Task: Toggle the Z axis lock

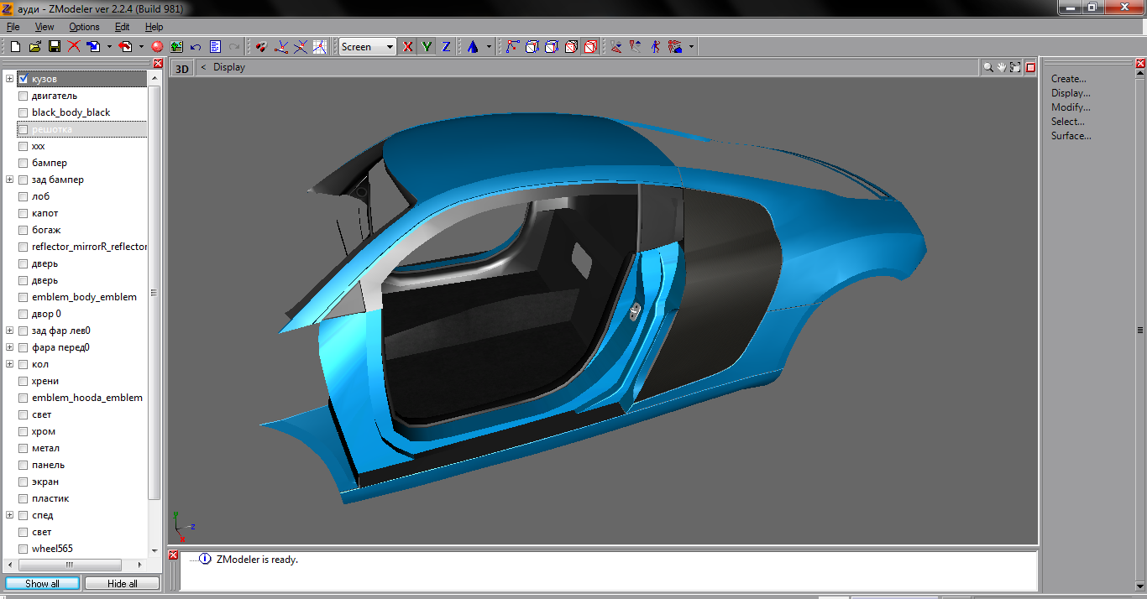Action: click(x=446, y=47)
